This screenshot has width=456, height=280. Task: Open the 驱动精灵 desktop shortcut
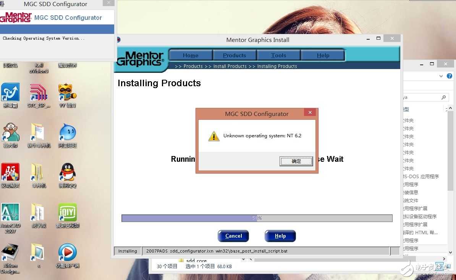[x=10, y=175]
